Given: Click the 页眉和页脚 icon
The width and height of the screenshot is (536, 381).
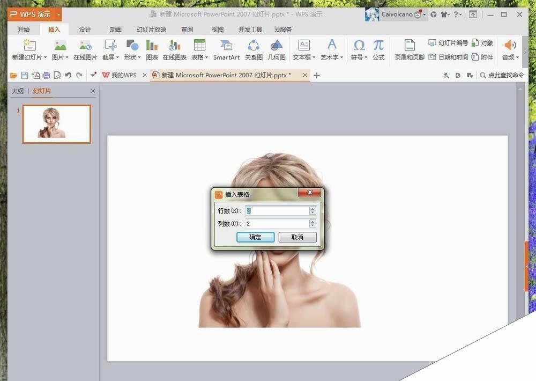Looking at the screenshot, I should (x=409, y=47).
